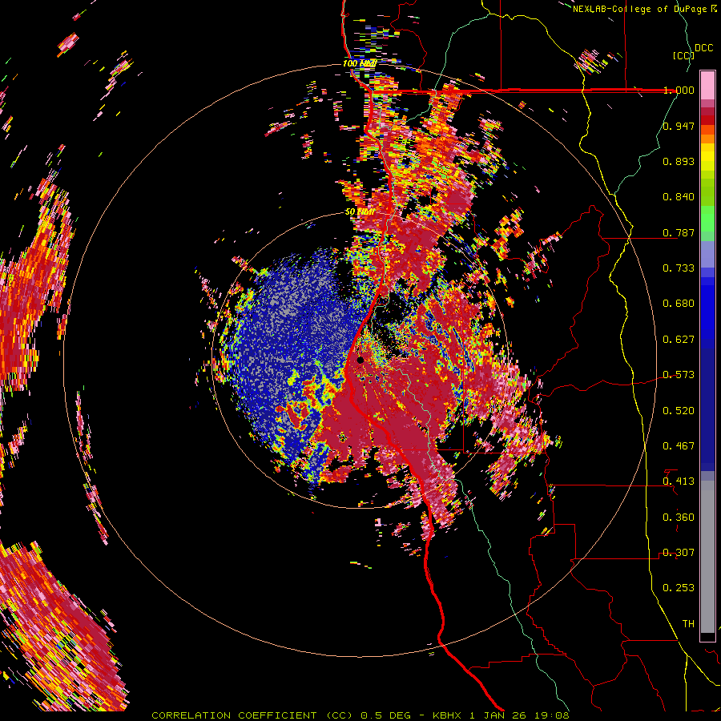Viewport: 721px width, 721px height.
Task: Pick the light pink segment atop the color bar
Action: tap(707, 86)
